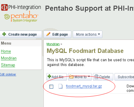Open Mondrian in the sidebar menu
The image size is (134, 107).
(x=9, y=58)
